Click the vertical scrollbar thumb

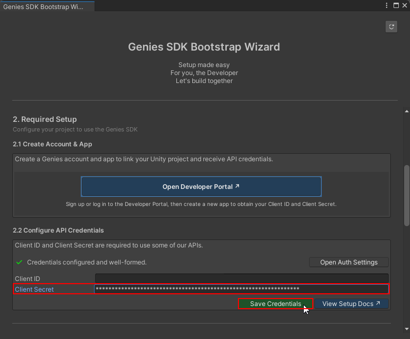(x=407, y=195)
